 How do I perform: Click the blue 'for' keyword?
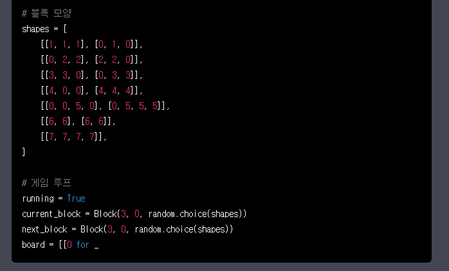point(83,245)
